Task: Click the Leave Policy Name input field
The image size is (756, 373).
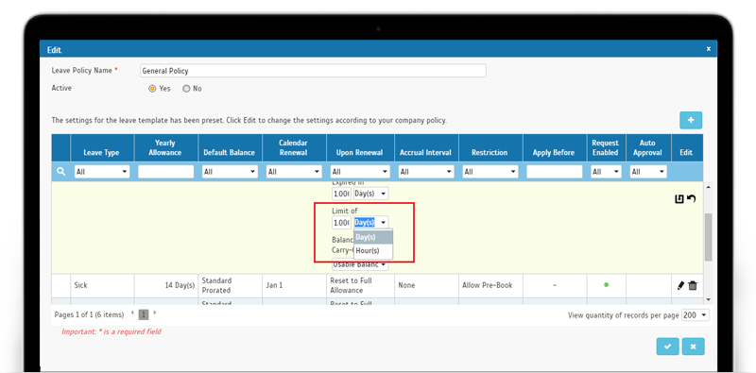Action: (x=313, y=71)
